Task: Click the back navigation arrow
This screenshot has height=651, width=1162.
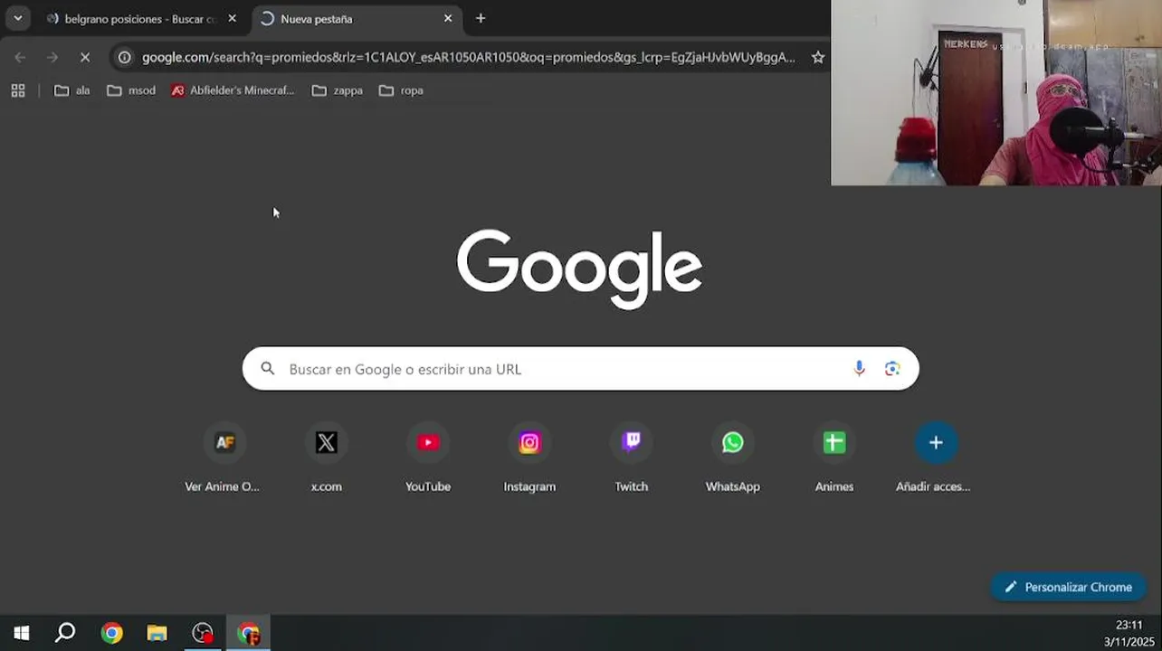Action: pos(20,57)
